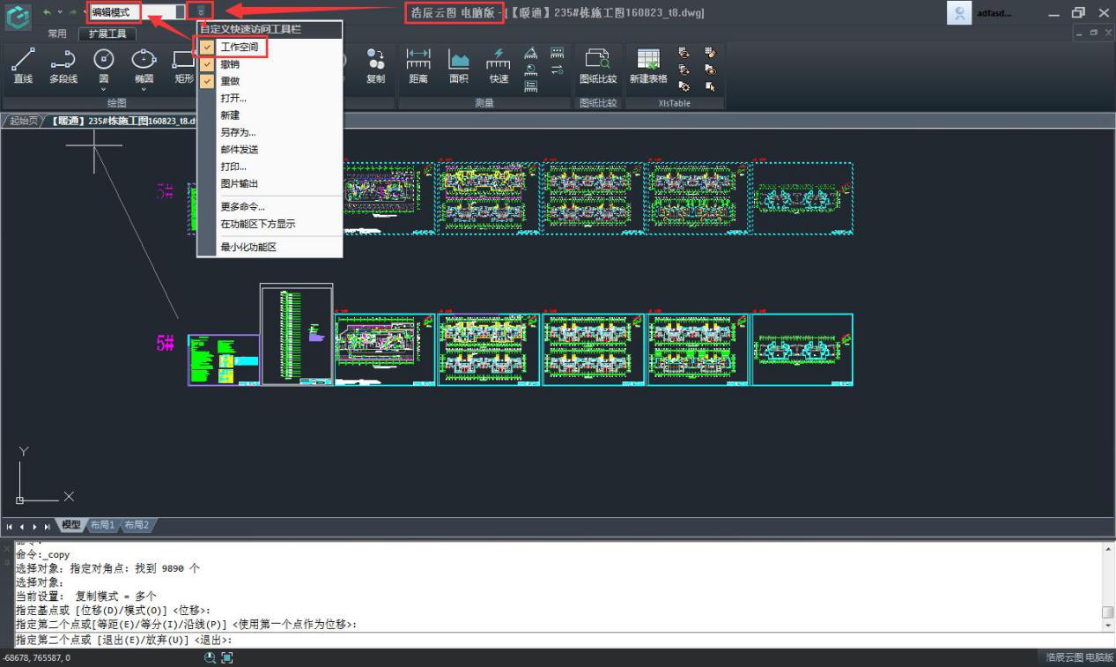1116x667 pixels.
Task: Click the bottom-right XlsTable cursor icon
Action: (x=710, y=86)
